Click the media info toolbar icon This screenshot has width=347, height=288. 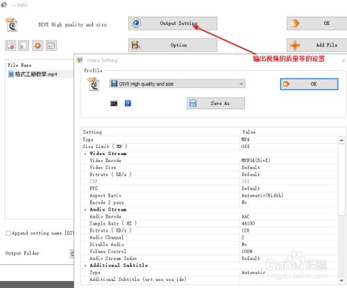[x=51, y=45]
